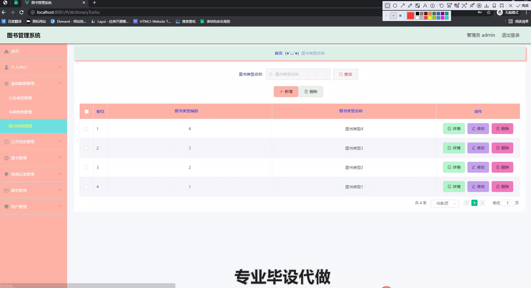Click the 图书类型名称 search input field
Screen dimensions: 531x288
click(x=298, y=74)
